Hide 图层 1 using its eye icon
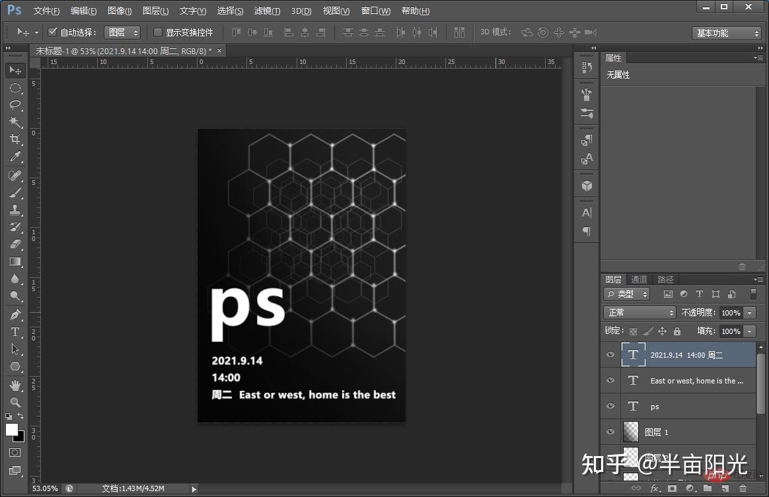The width and height of the screenshot is (769, 497). (x=610, y=432)
